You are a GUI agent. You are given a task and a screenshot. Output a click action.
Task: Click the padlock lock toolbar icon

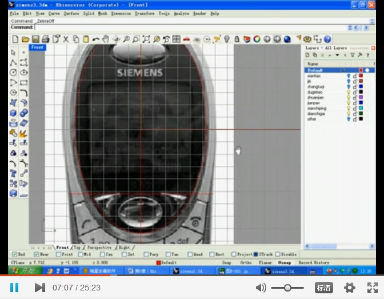(237, 39)
